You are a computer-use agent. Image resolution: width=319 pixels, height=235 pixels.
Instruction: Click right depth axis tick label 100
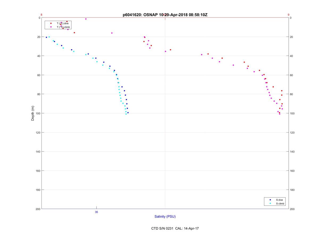click(292, 113)
